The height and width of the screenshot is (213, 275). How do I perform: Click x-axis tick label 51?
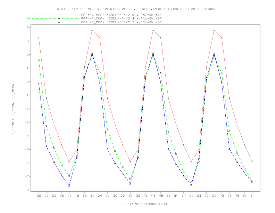[x=168, y=196]
